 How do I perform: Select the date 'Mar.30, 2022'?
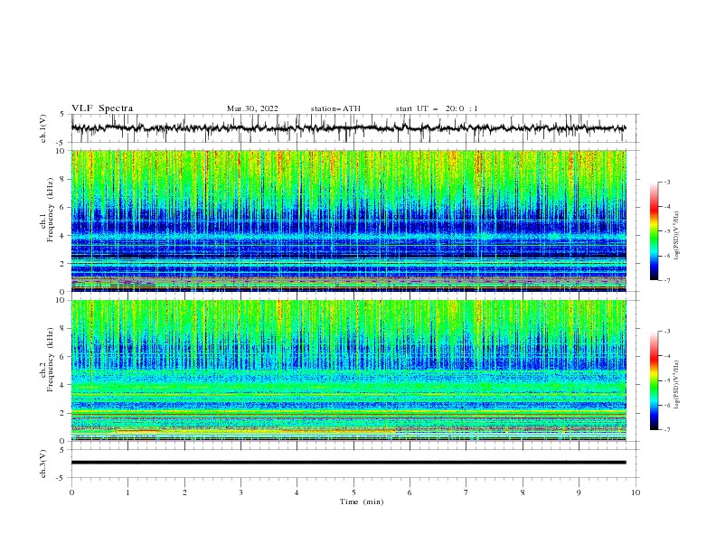(252, 108)
